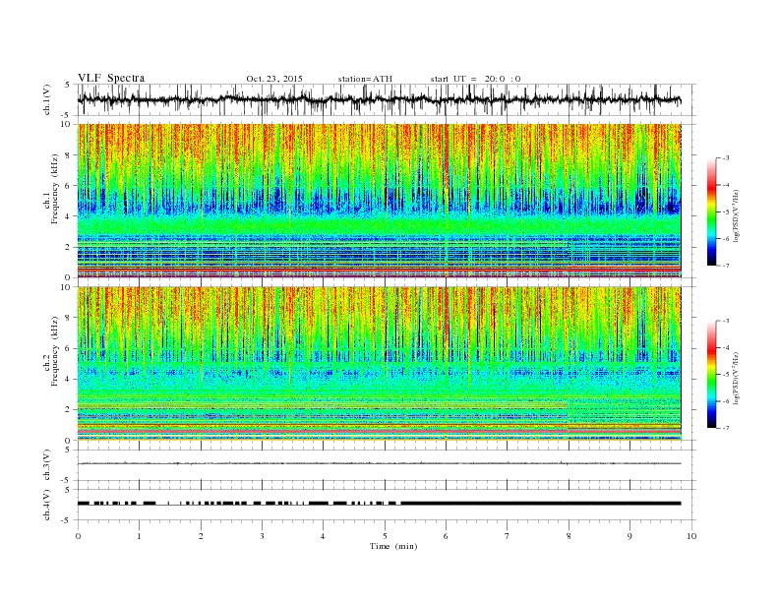The image size is (779, 602).
Task: Click the "4" tick on the time axis
Action: click(x=323, y=536)
